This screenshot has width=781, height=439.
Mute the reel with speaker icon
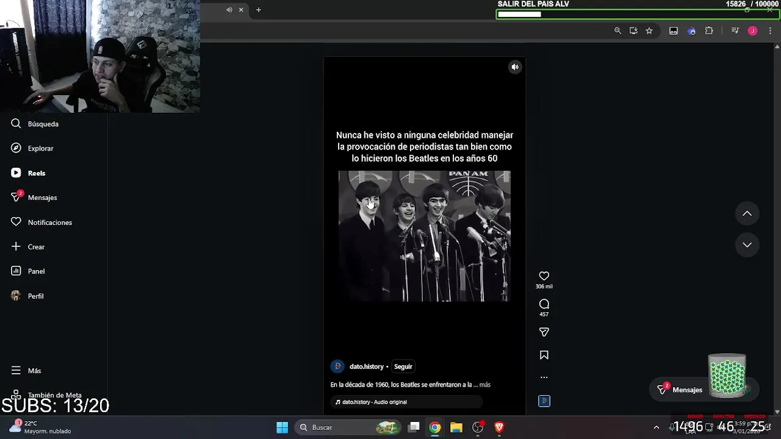pyautogui.click(x=515, y=67)
